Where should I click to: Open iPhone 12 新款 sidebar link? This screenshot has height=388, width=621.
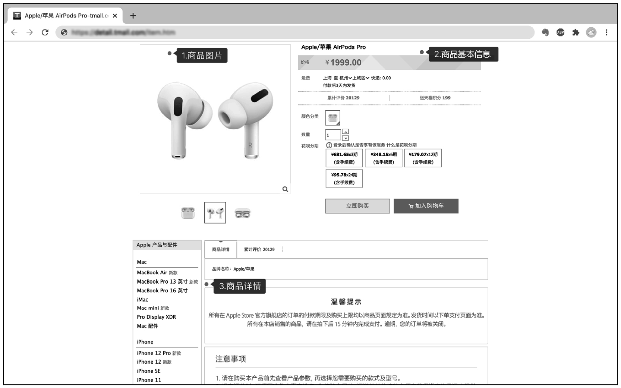click(154, 362)
